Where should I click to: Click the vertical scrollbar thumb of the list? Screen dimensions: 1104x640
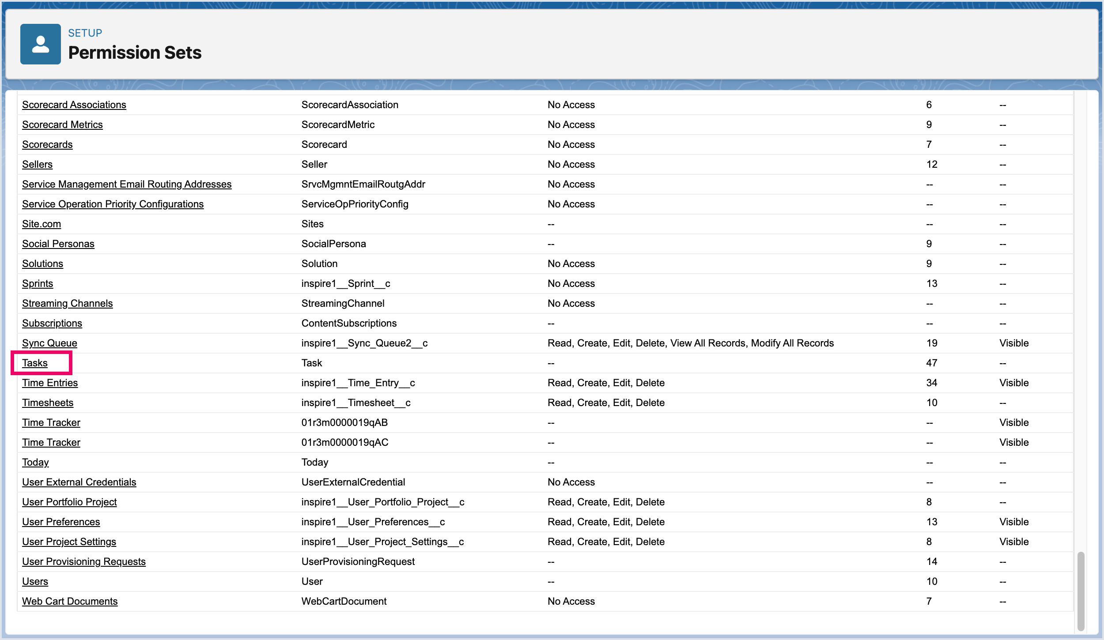pos(1081,591)
